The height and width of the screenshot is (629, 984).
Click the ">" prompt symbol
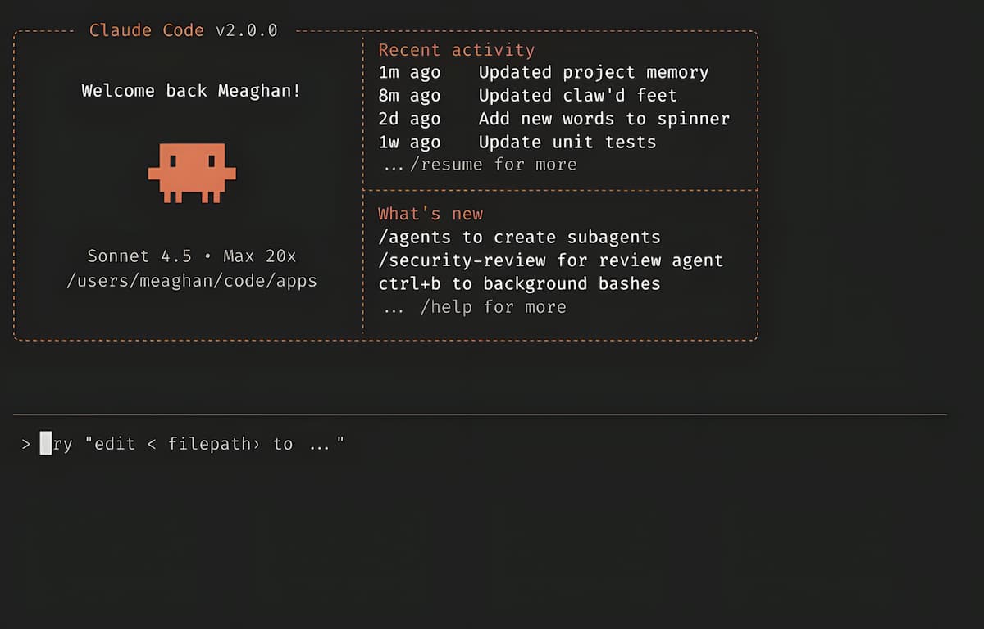click(26, 444)
